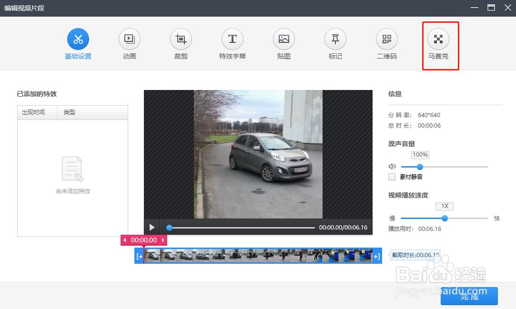Click the speaker volume icon
516x309 pixels.
tap(392, 167)
